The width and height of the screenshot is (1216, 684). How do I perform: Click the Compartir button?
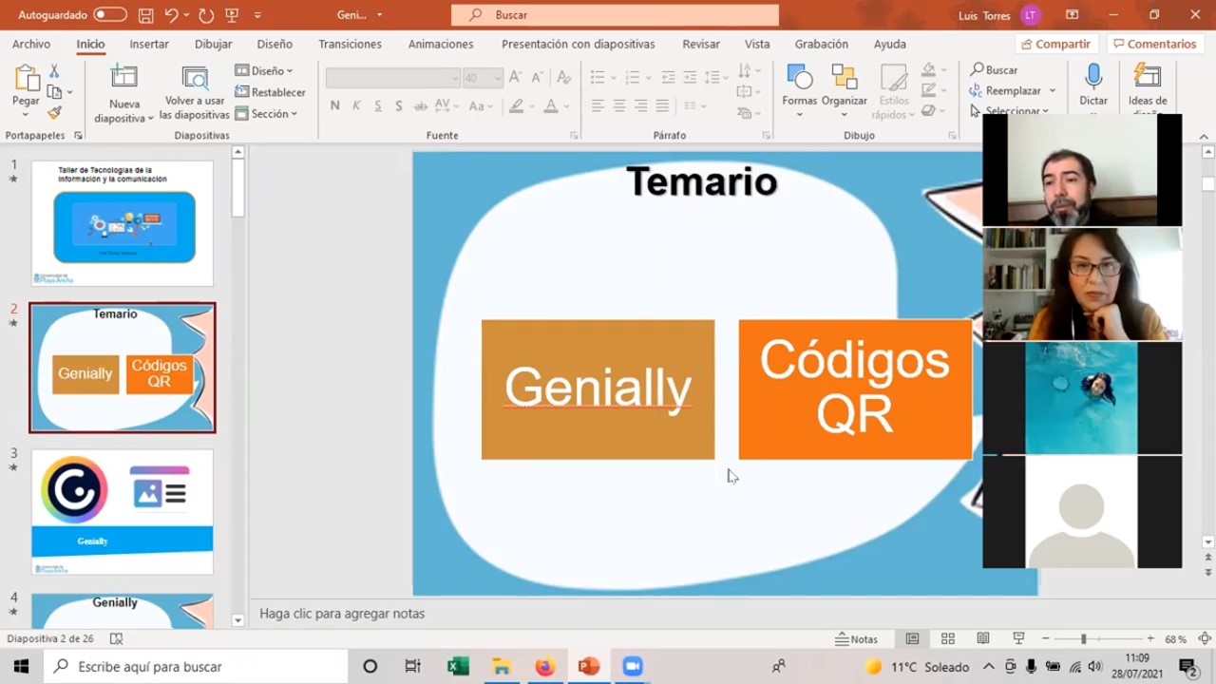click(x=1054, y=44)
